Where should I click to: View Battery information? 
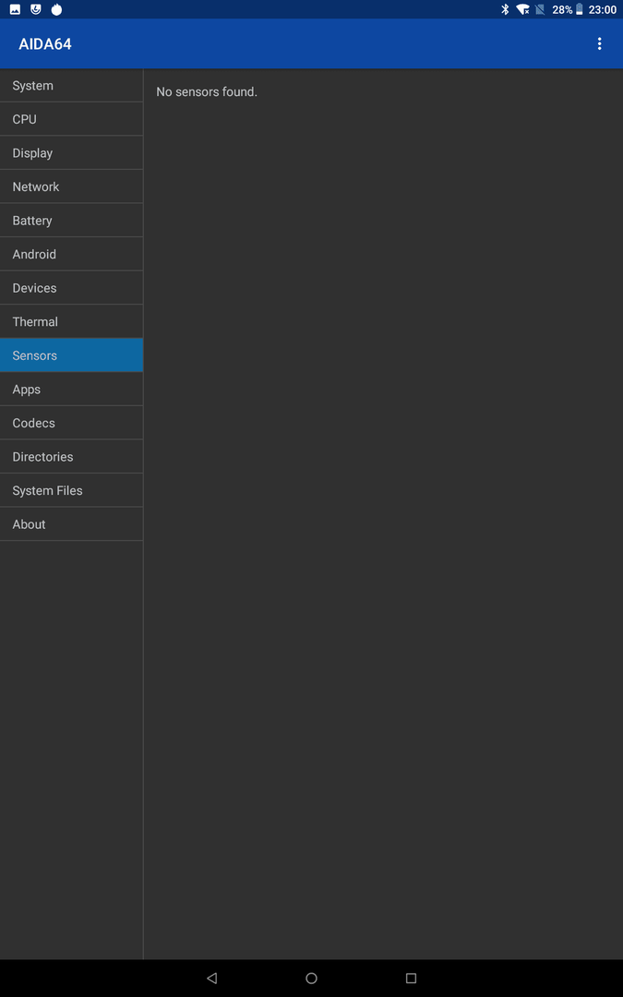(71, 220)
